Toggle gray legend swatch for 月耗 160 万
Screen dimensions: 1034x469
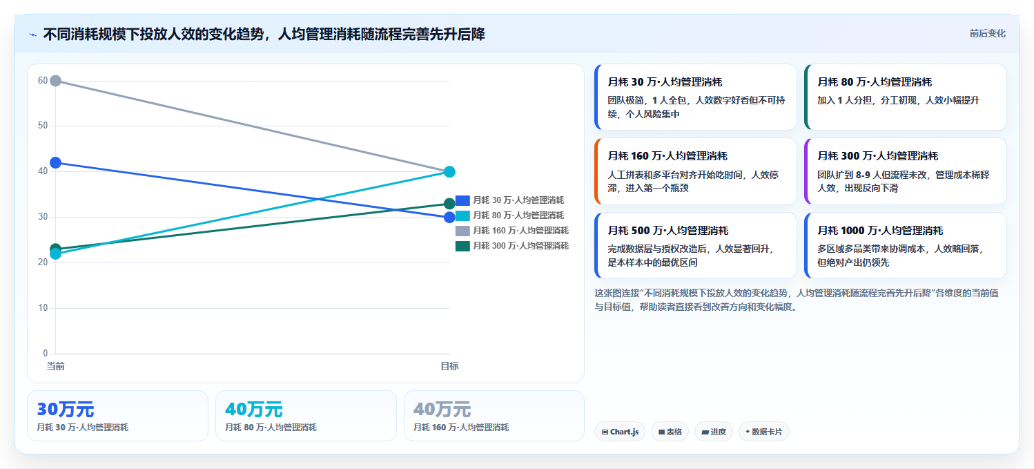click(x=462, y=231)
